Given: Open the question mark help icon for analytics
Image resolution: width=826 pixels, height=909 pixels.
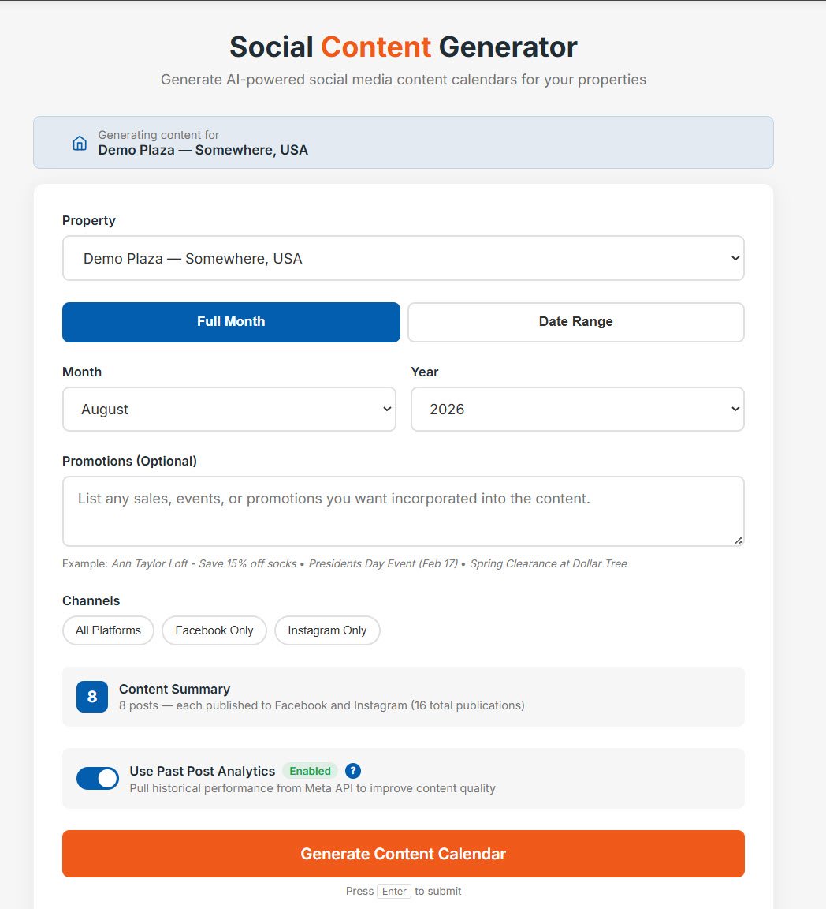Looking at the screenshot, I should point(352,771).
